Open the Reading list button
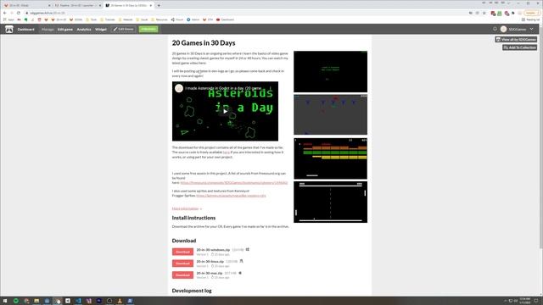543x305 pixels. pyautogui.click(x=530, y=19)
